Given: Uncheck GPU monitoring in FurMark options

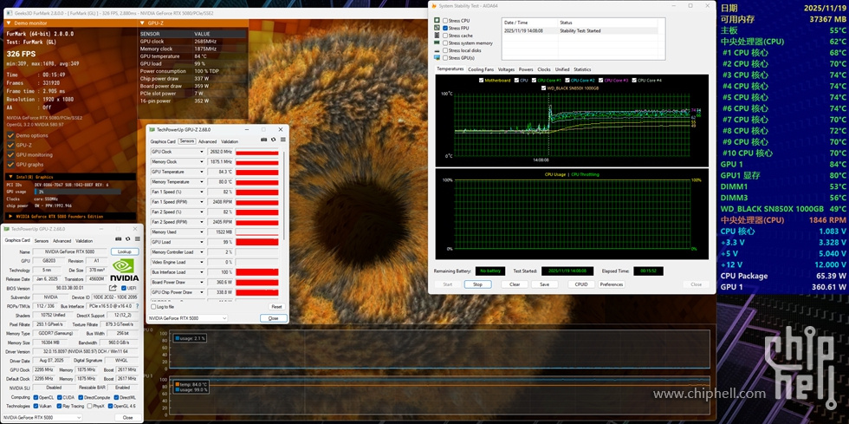Looking at the screenshot, I should click(x=10, y=154).
